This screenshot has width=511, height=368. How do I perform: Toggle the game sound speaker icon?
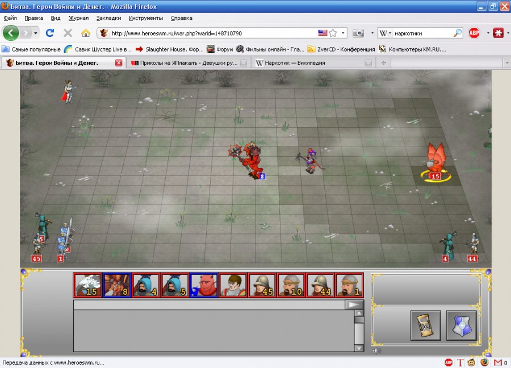(x=377, y=351)
